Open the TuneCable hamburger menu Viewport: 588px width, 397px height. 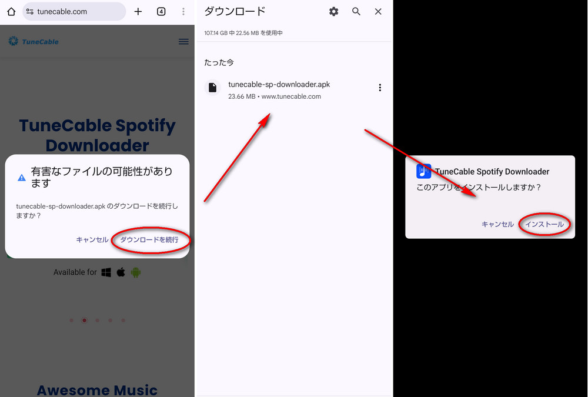coord(183,42)
